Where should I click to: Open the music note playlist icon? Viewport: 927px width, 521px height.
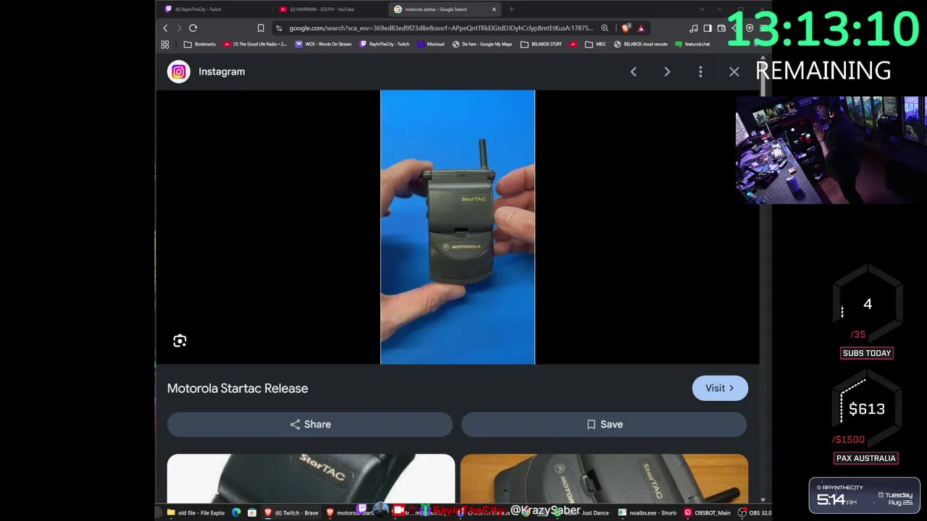coord(694,28)
